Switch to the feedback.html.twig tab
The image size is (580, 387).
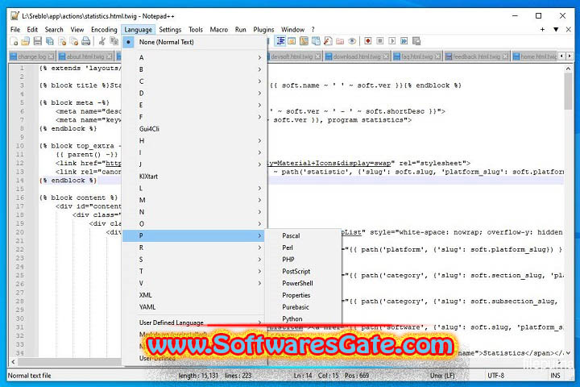(x=476, y=56)
